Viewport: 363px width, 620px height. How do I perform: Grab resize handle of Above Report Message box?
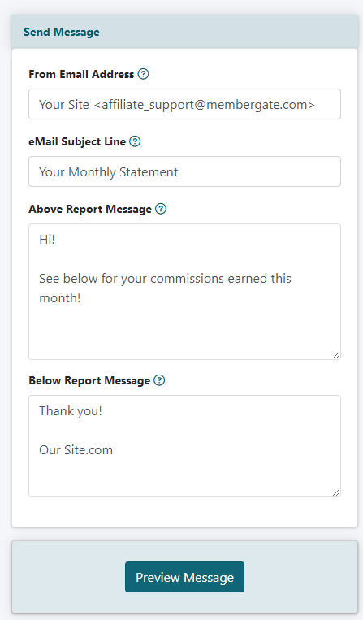[336, 355]
